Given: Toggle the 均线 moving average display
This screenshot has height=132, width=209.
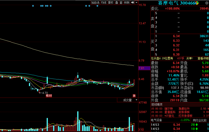Looking at the screenshot, I should pyautogui.click(x=104, y=2).
